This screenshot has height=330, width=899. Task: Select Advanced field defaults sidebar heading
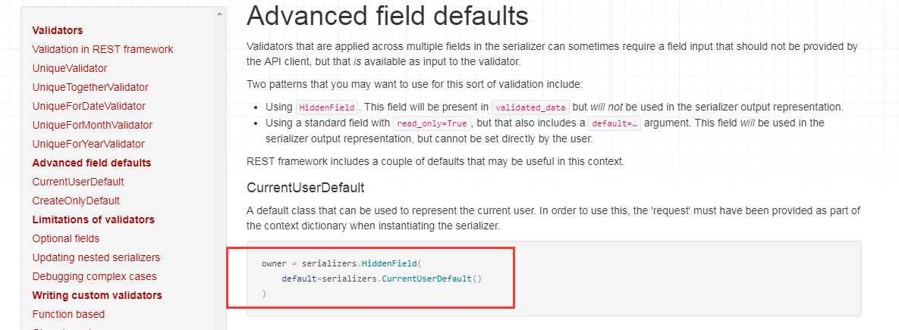[92, 163]
